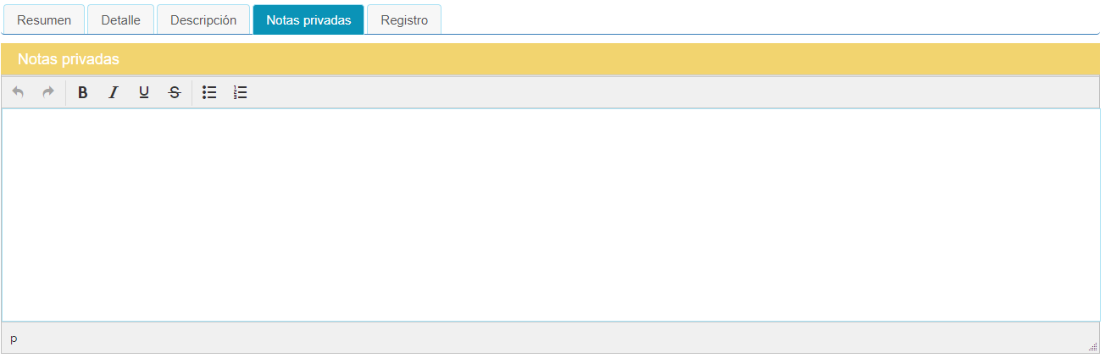
Task: Click the editor resize handle in the corner
Action: [1093, 346]
